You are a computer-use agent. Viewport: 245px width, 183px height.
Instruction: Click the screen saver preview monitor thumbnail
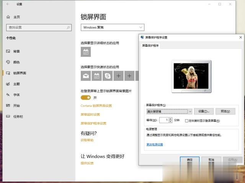[191, 76]
